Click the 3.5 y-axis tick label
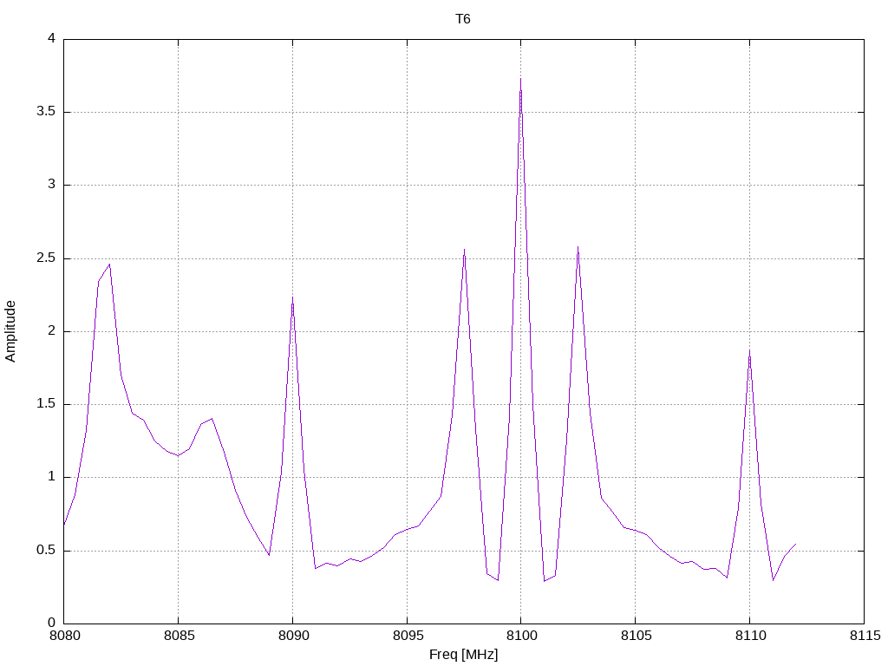The height and width of the screenshot is (666, 888). click(x=46, y=112)
